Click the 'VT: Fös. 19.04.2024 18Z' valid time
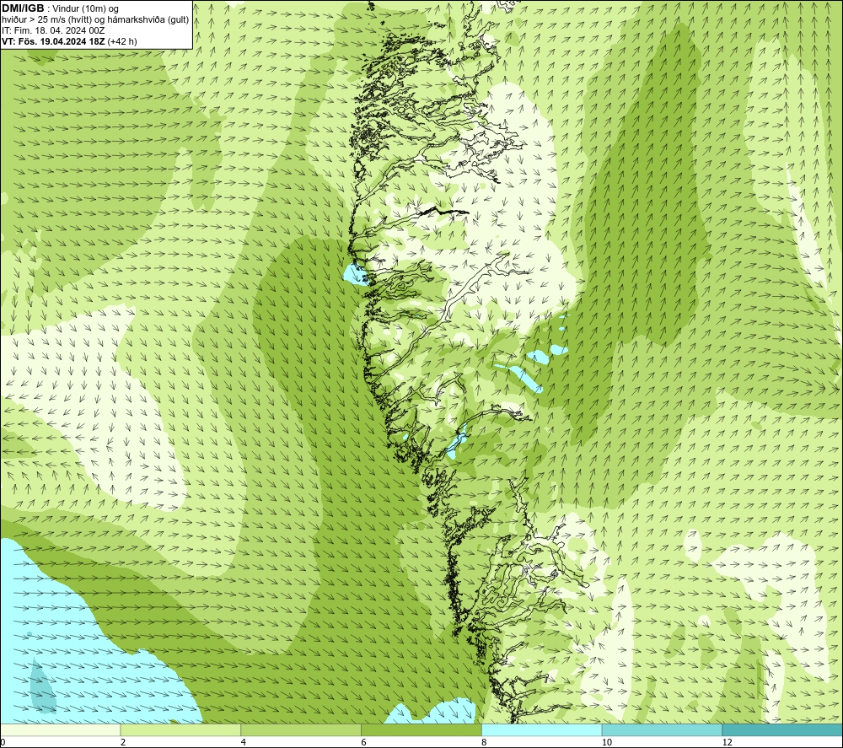This screenshot has width=843, height=748. coord(54,41)
